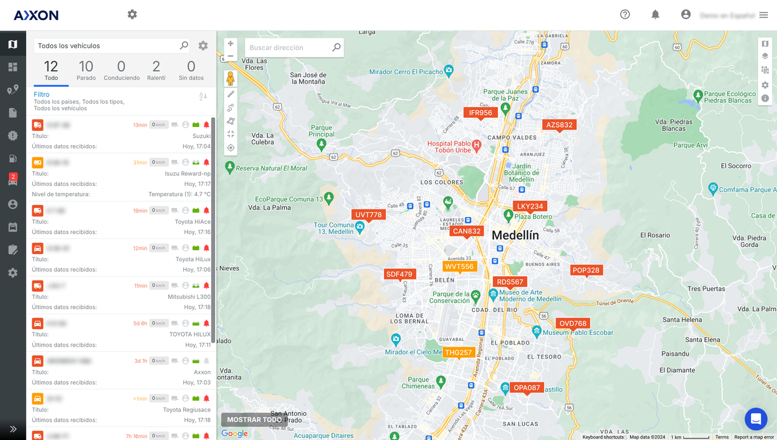Viewport: 777px width, 440px height.
Task: Open the Keyboard shortcuts link
Action: pyautogui.click(x=603, y=437)
